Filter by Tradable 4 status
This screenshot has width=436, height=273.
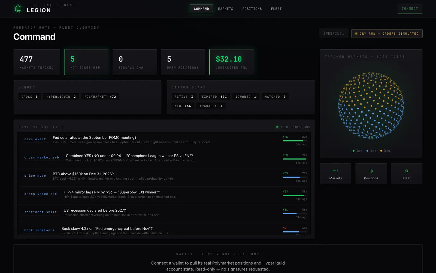[211, 106]
